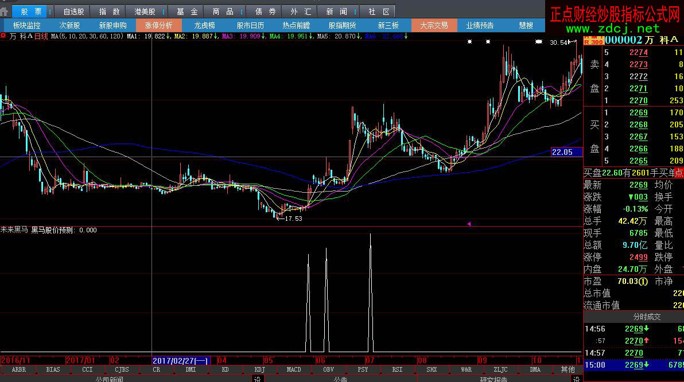Visit the www.zdcj.net link

click(x=613, y=28)
